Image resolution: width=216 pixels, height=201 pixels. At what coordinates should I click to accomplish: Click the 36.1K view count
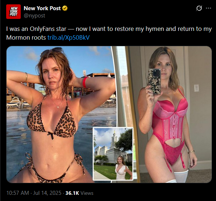click(72, 193)
